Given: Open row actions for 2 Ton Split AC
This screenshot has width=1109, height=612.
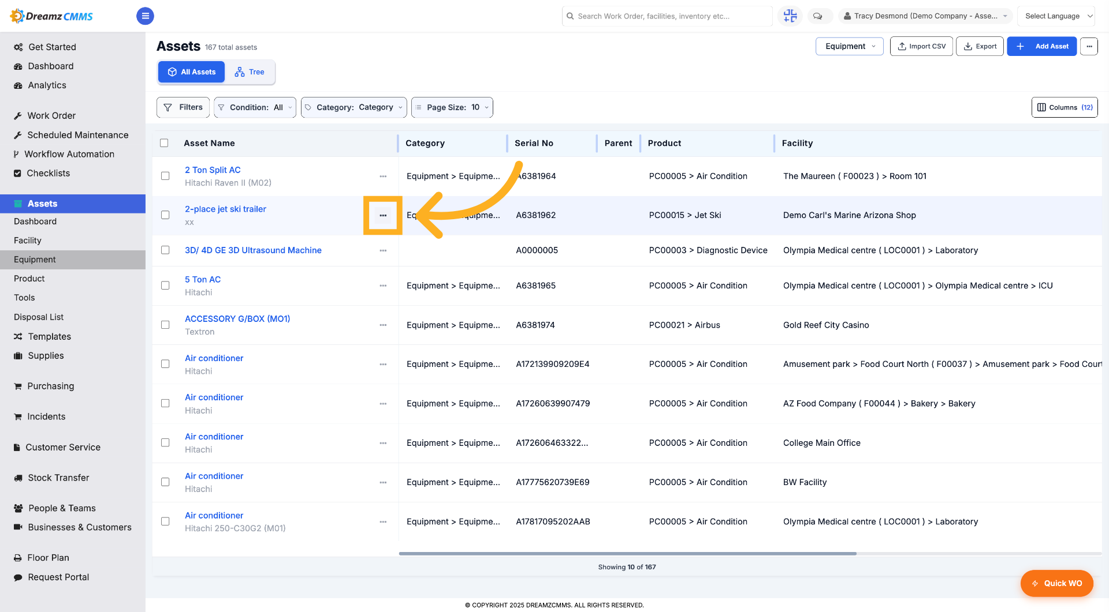Looking at the screenshot, I should point(383,177).
